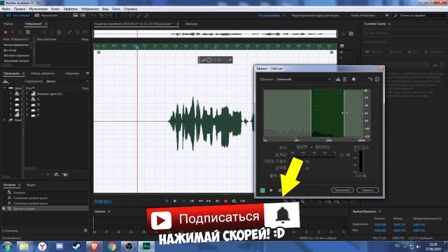Open Избранное menu
The height and width of the screenshot is (252, 448).
pos(90,9)
